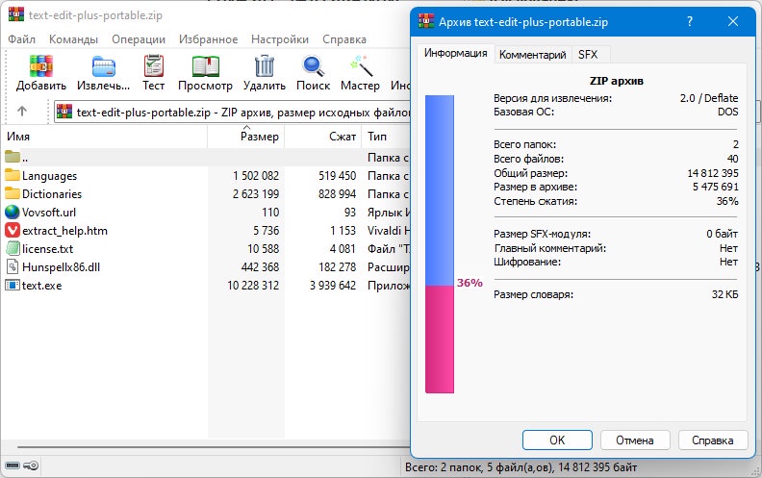762x478 pixels.
Task: Click the Справка button in dialog
Action: [712, 440]
